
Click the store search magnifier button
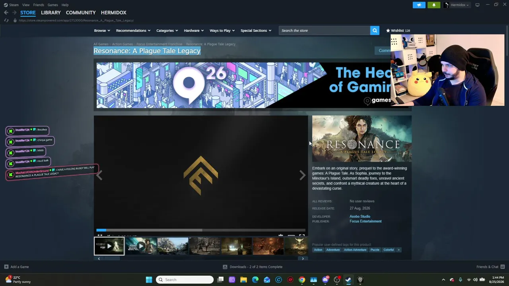tap(375, 31)
